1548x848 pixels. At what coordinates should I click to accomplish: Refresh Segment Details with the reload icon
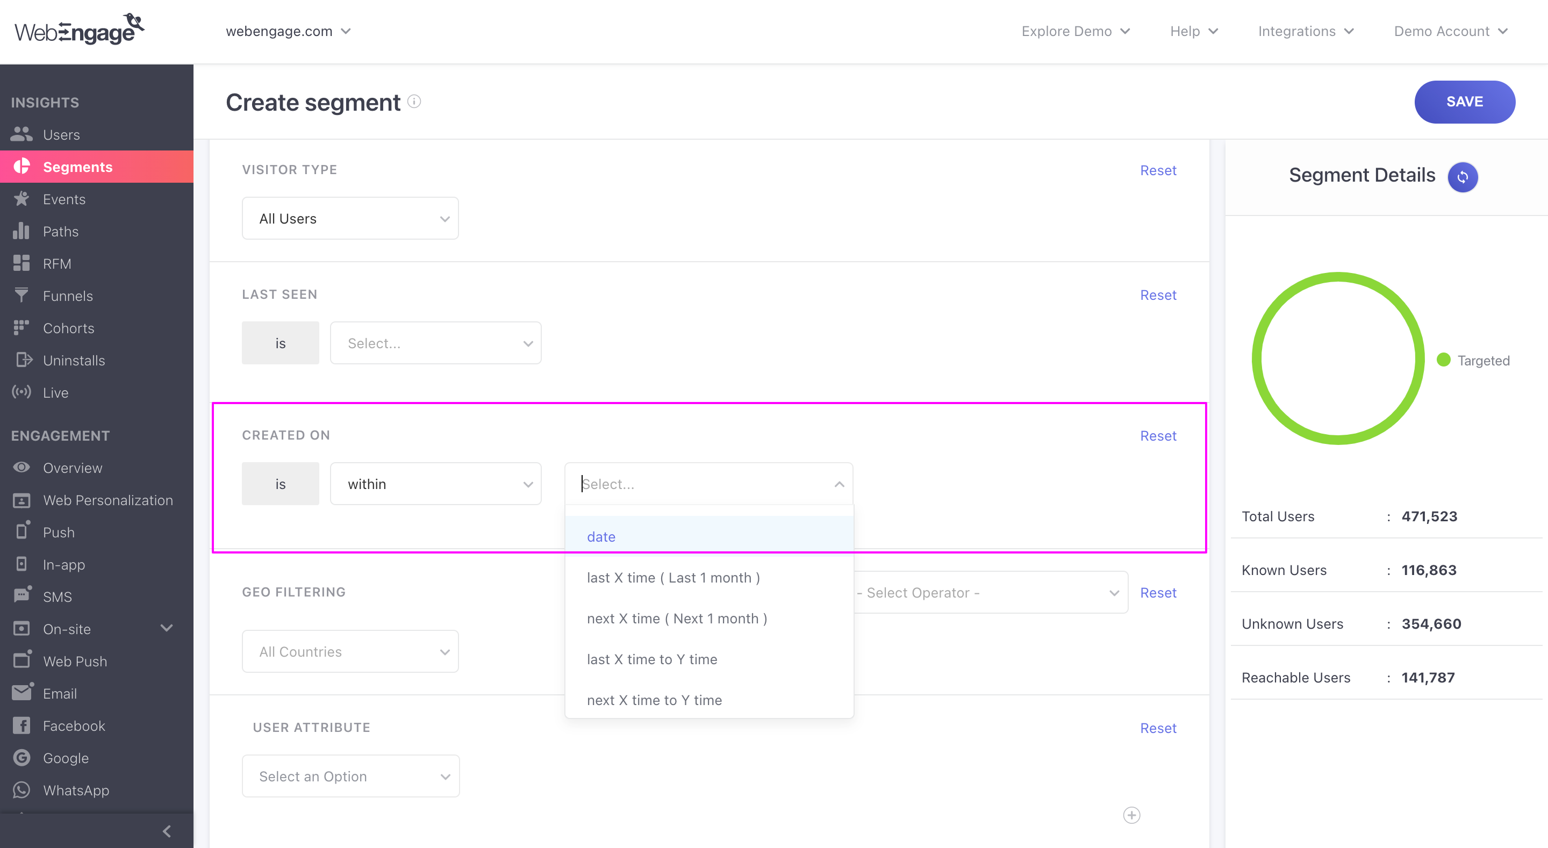(x=1463, y=177)
